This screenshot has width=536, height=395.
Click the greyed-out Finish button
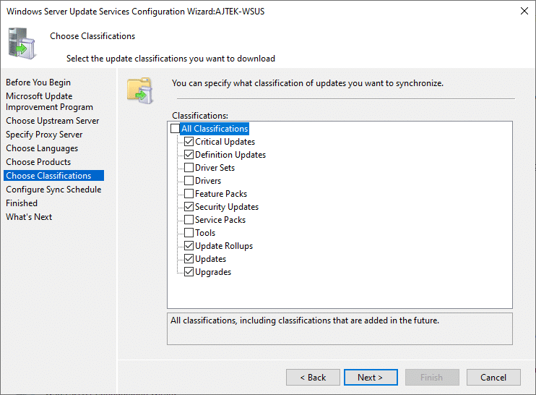pos(432,377)
